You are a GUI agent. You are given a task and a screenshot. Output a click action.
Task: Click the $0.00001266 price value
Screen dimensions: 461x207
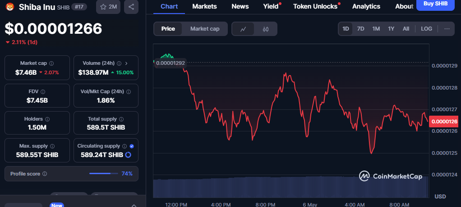[53, 29]
